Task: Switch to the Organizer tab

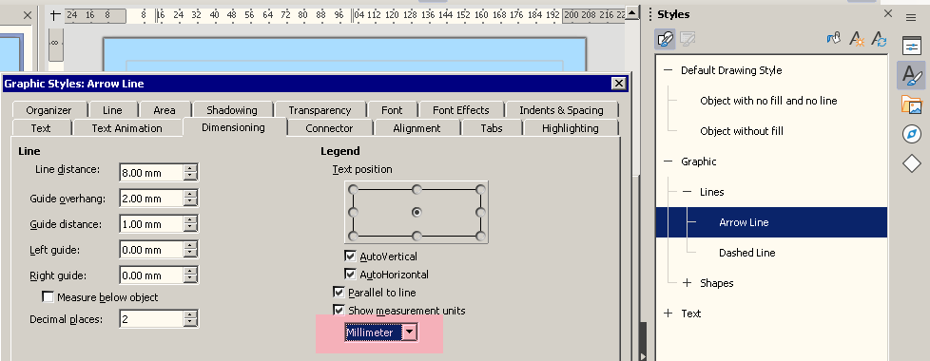Action: tap(49, 109)
